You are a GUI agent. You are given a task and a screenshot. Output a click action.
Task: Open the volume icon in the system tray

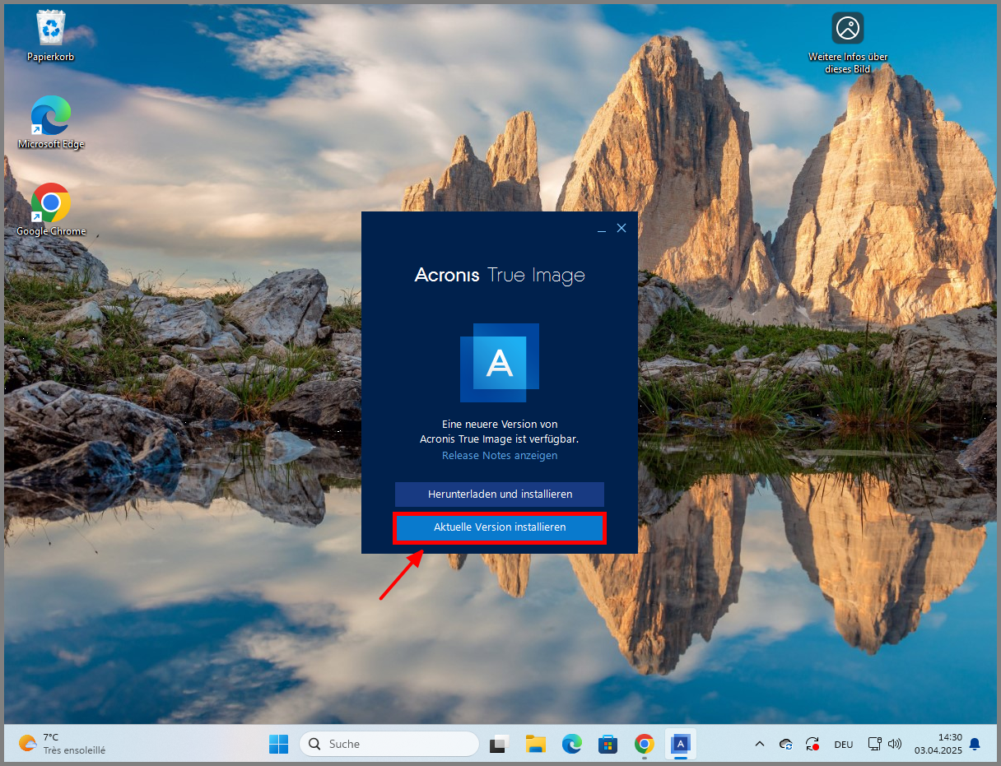895,745
